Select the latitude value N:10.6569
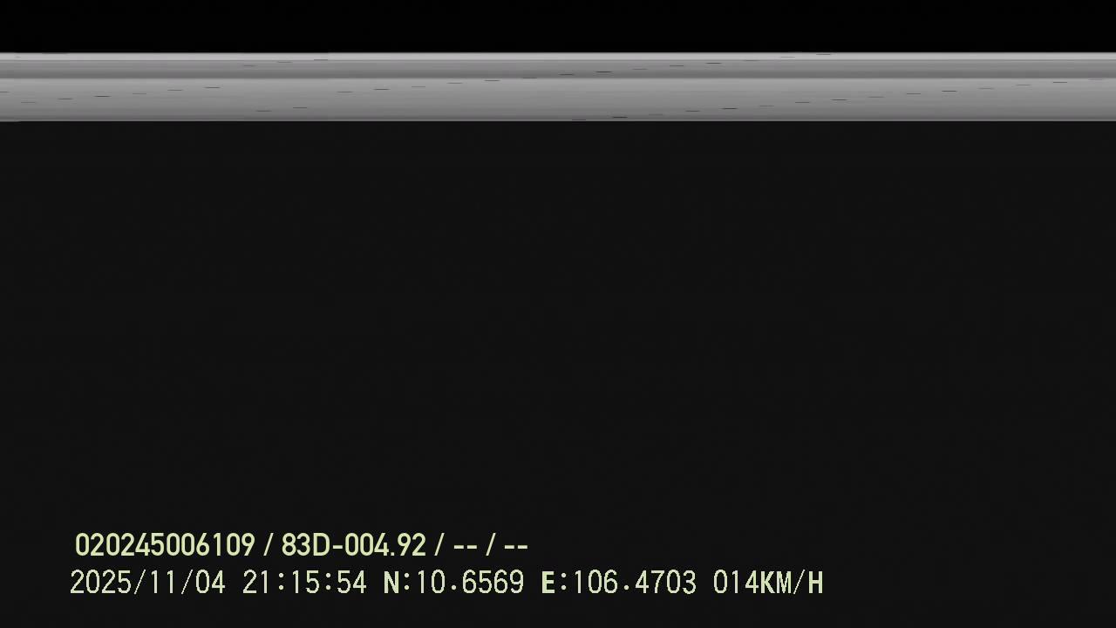Screen dimensions: 1116x628 (x=453, y=583)
